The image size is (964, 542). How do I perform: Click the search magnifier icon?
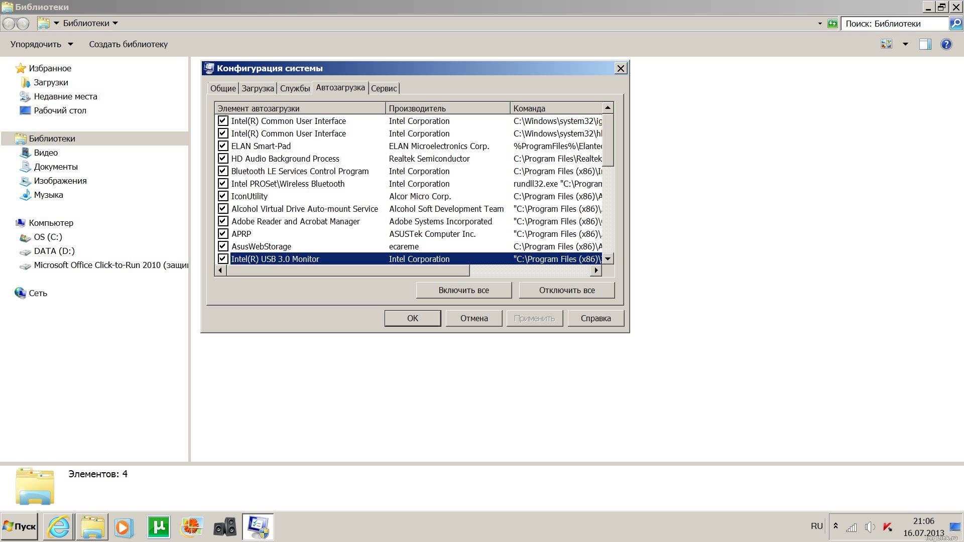click(956, 23)
